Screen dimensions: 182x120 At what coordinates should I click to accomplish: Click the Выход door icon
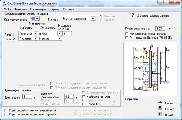pos(160,115)
